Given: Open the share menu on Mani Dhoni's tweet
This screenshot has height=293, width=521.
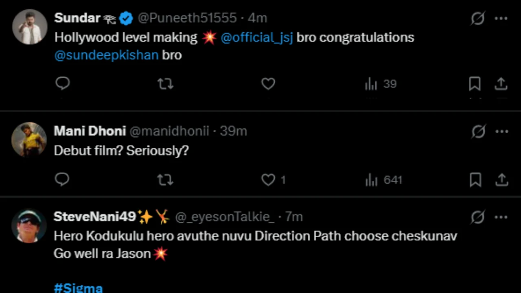Looking at the screenshot, I should [x=501, y=179].
